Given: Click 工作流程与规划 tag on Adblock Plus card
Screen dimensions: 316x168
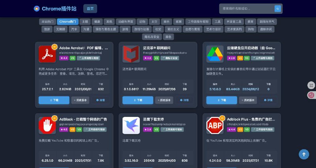Looking at the screenshot, I should pos(262,130).
